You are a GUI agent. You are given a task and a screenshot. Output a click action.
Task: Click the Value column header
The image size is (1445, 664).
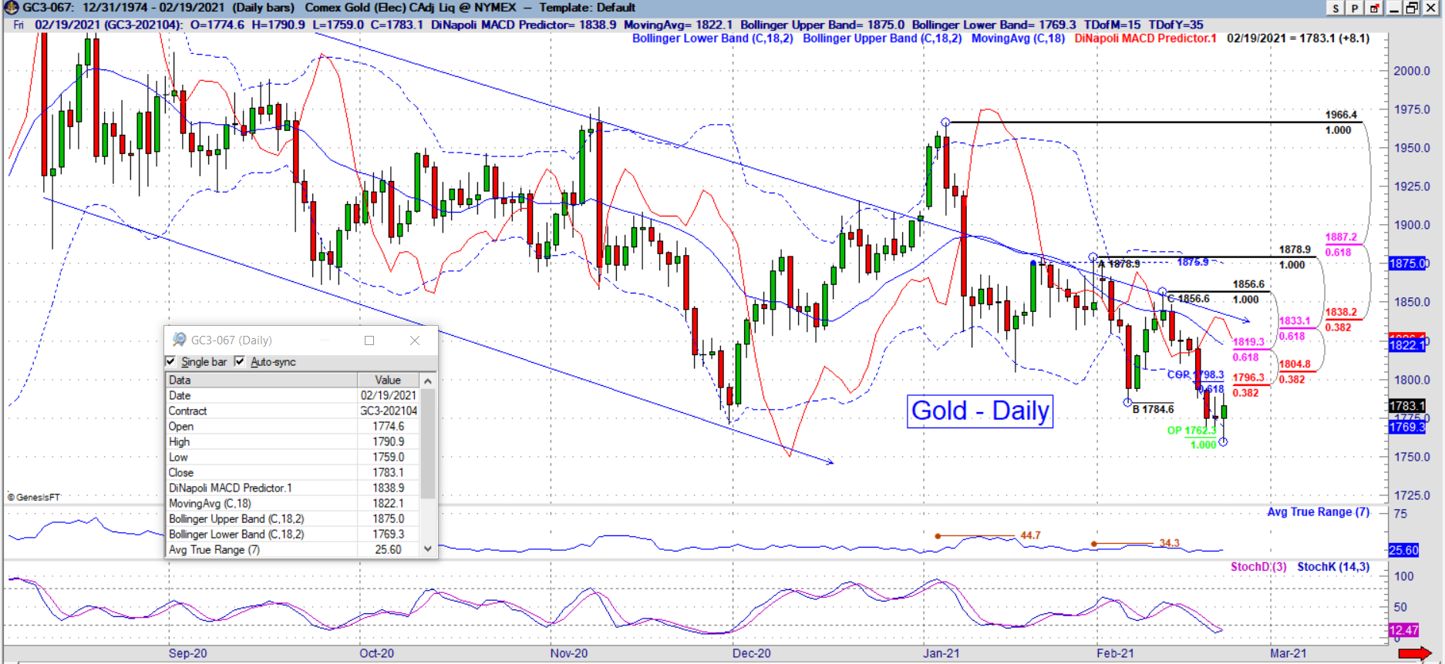point(389,380)
